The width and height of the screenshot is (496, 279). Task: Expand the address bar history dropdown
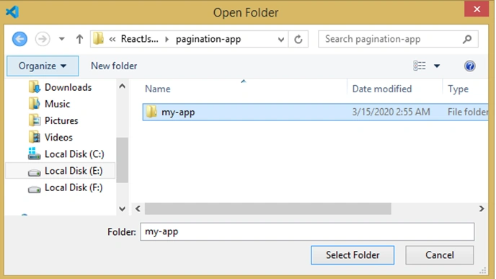[x=281, y=40]
